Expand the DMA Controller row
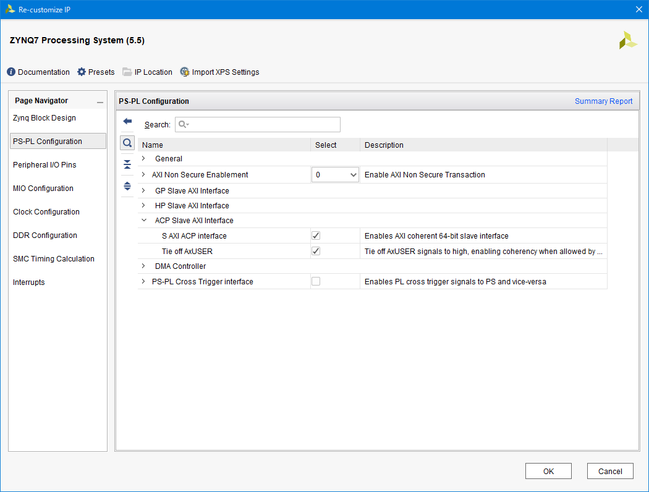Image resolution: width=649 pixels, height=492 pixels. [x=143, y=266]
